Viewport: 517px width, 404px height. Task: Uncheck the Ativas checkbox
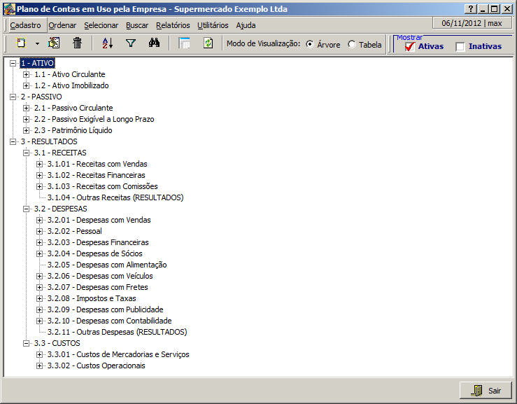pos(410,47)
